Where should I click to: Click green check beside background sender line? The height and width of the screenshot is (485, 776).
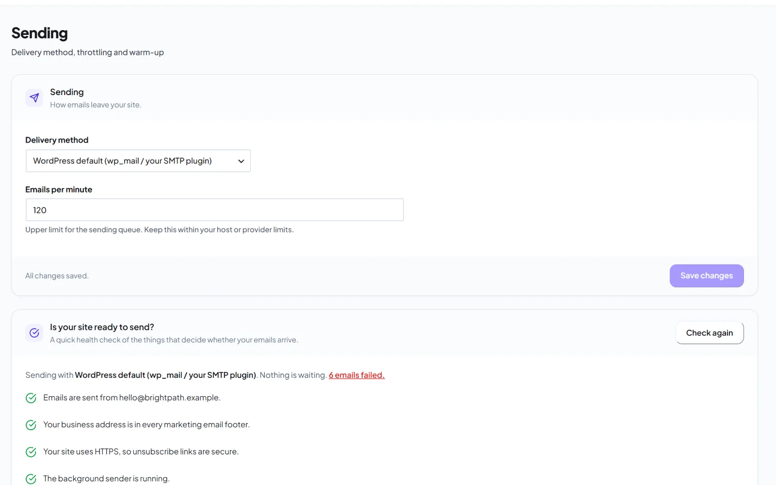[x=31, y=479]
